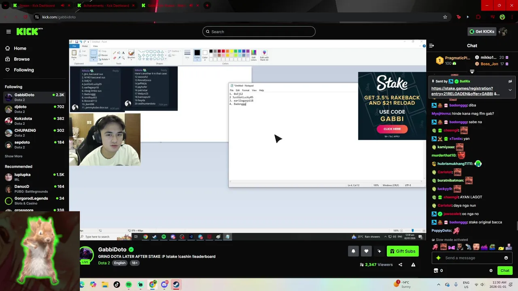The image size is (518, 291).
Task: Click the sparkle subscribe button
Action: click(x=379, y=251)
